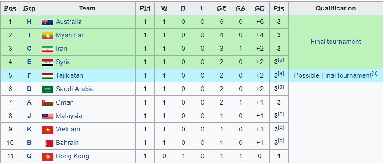
Task: Open the Group K link for Vietnam
Action: click(x=30, y=129)
